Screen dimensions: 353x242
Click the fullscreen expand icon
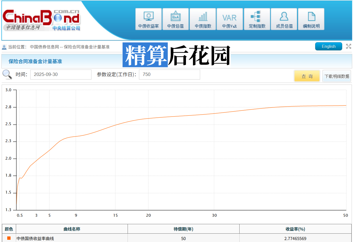(348, 46)
